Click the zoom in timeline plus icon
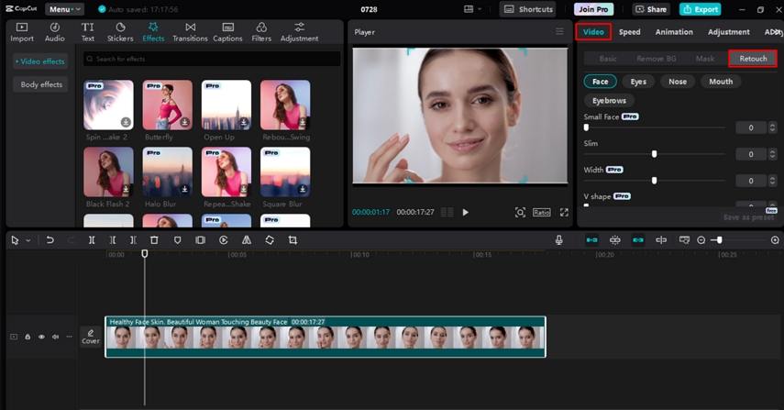 click(775, 240)
